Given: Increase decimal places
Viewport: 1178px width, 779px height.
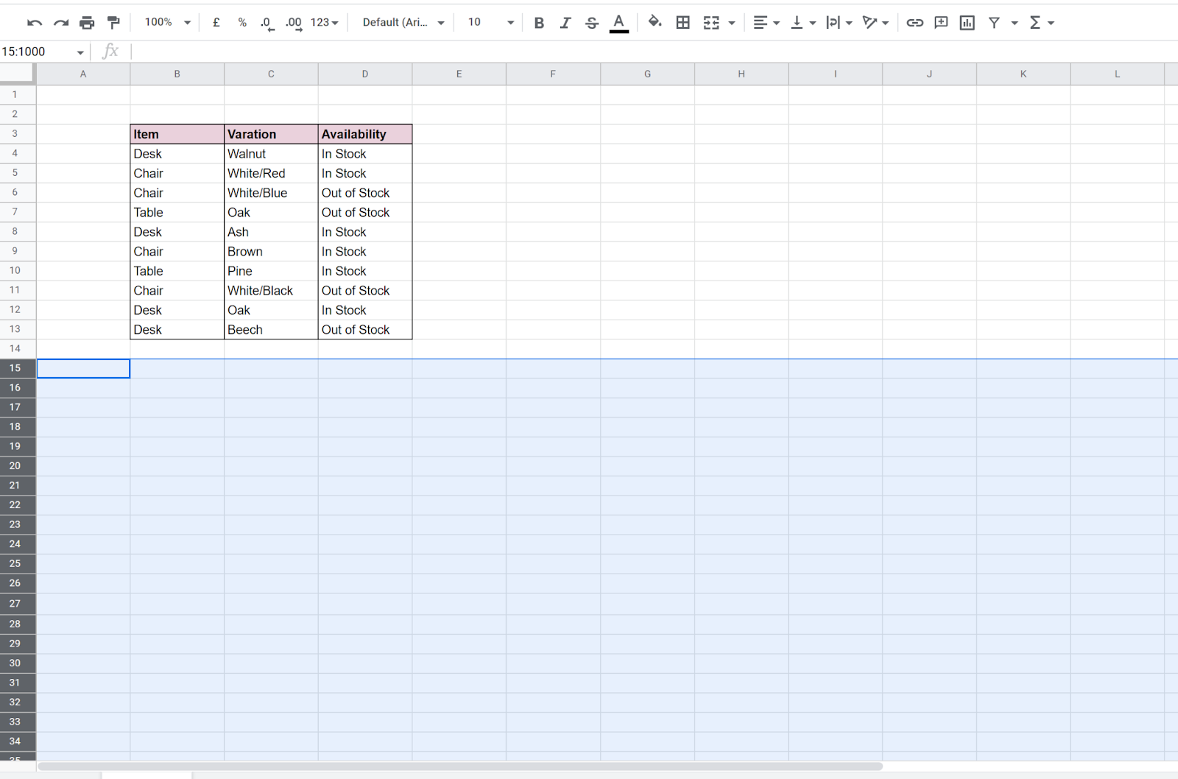Looking at the screenshot, I should click(292, 22).
